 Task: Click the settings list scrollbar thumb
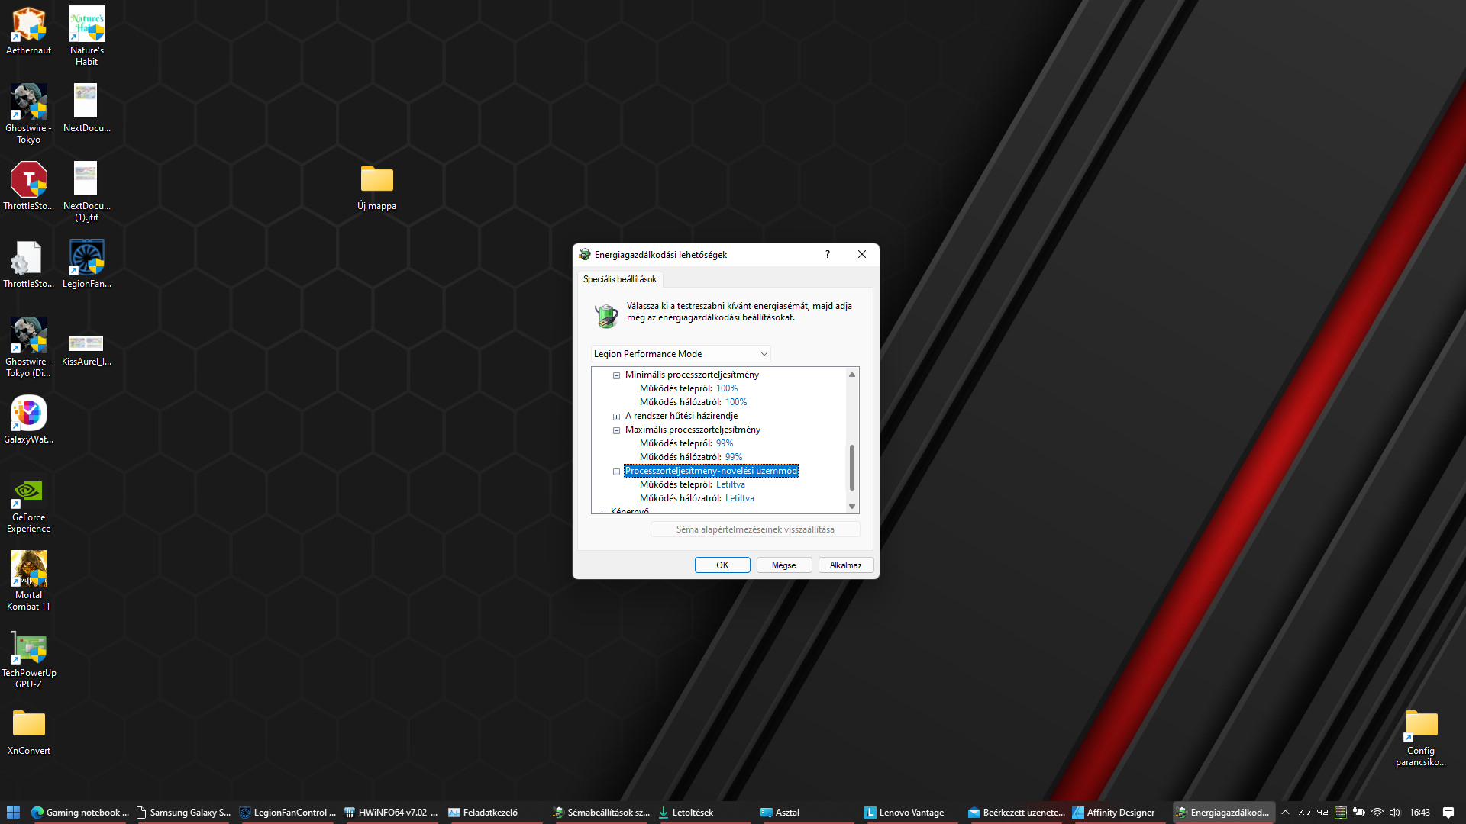(852, 467)
